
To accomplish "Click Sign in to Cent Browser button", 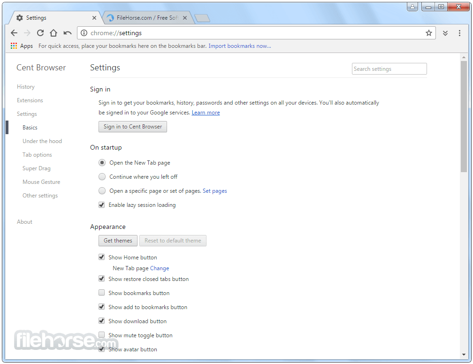I will point(133,127).
